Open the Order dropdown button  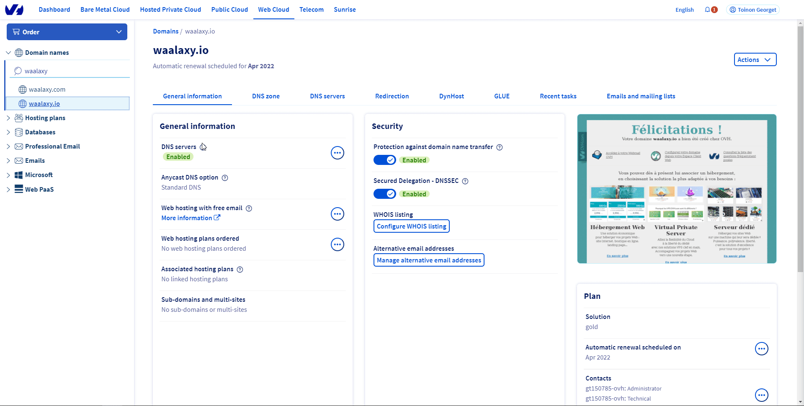(x=67, y=32)
